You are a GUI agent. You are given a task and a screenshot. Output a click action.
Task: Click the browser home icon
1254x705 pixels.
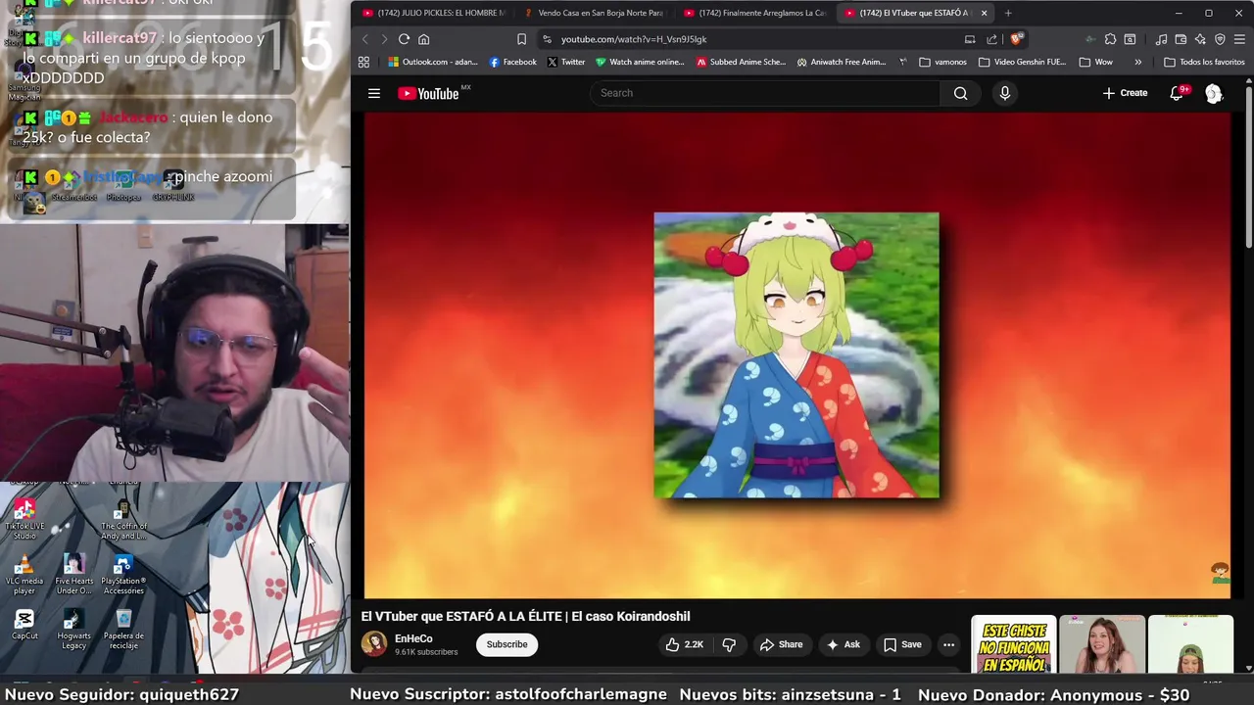click(x=423, y=39)
